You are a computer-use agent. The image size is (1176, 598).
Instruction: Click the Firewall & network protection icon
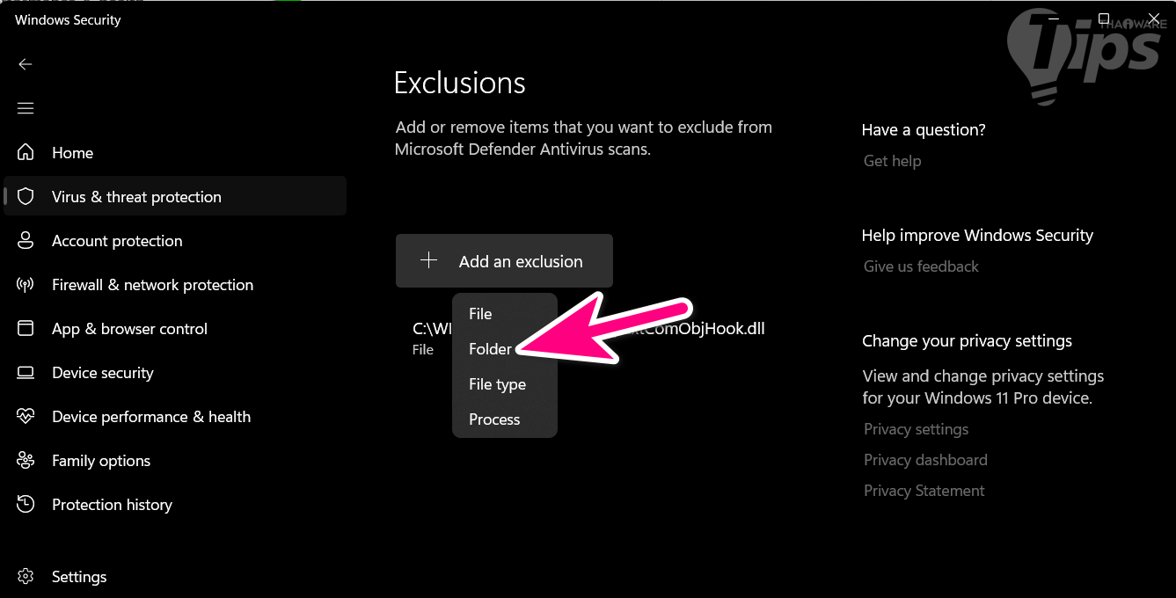[x=26, y=284]
